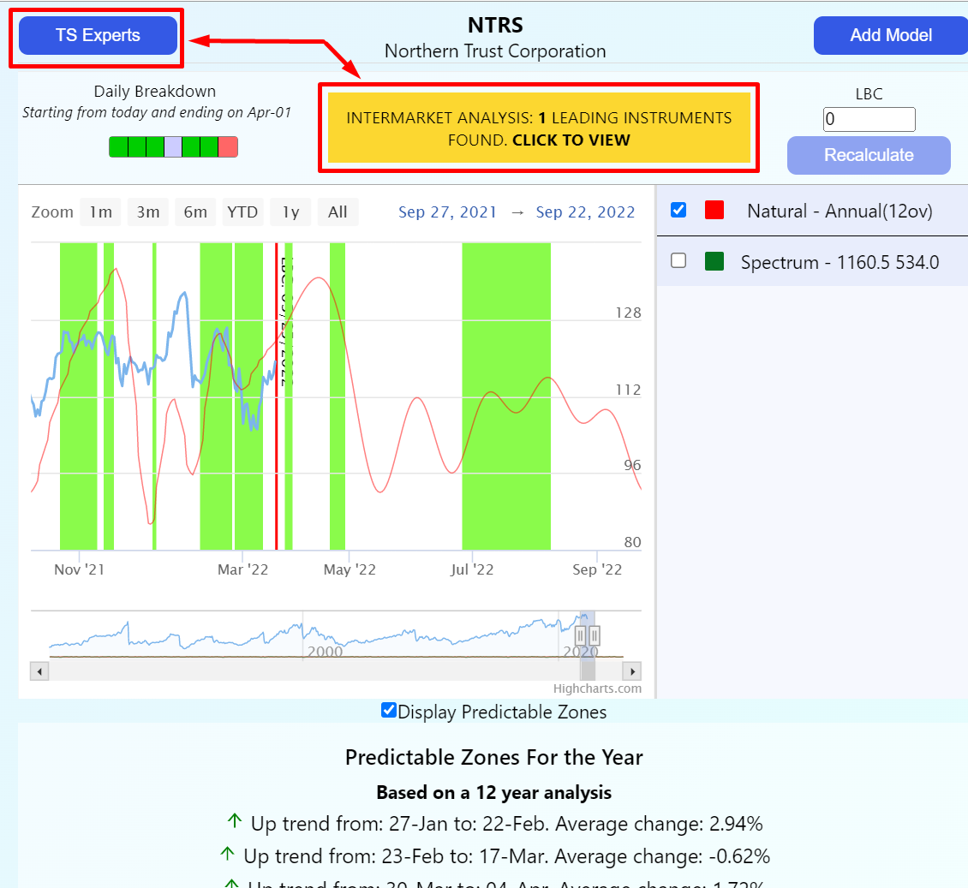Click the Recalculate button

click(x=869, y=155)
